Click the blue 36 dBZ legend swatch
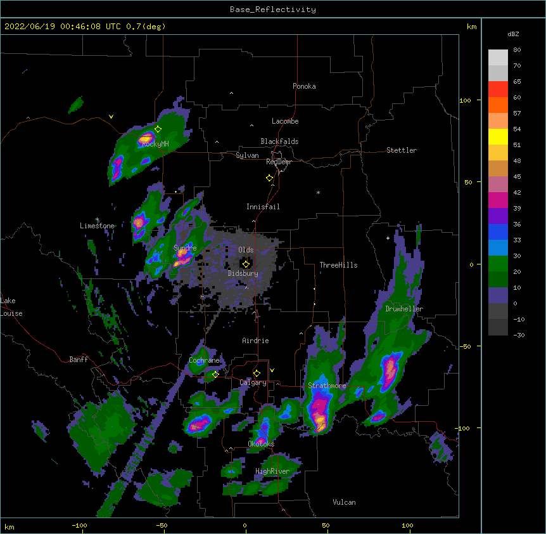546x534 pixels. click(x=498, y=231)
